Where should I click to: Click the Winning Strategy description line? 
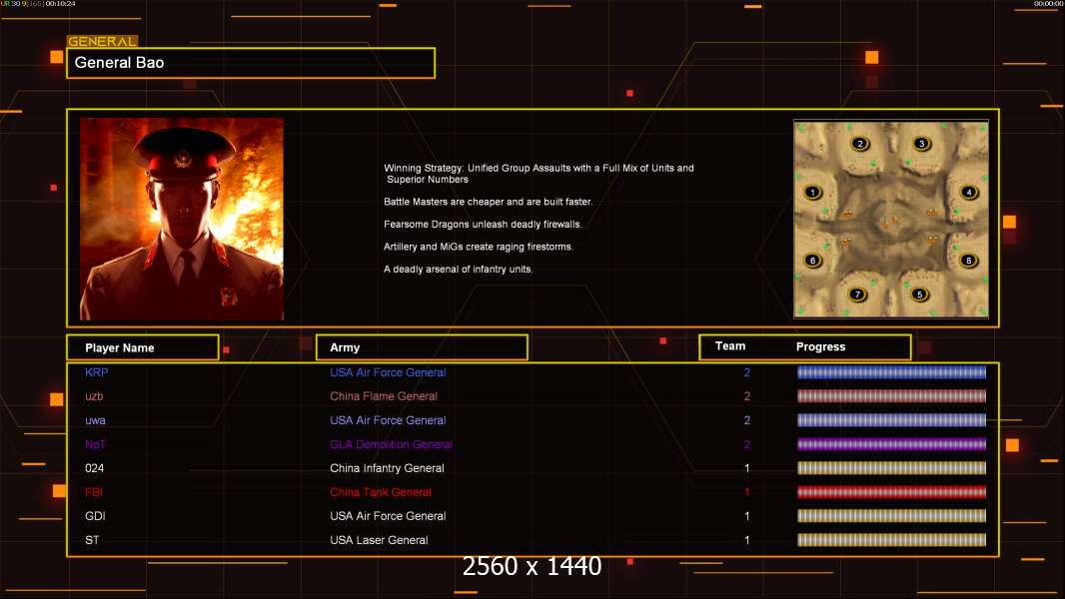pos(538,174)
